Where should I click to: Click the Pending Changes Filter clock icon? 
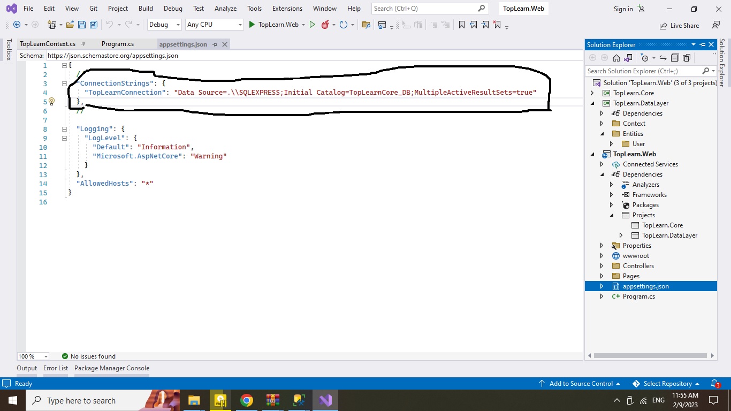(645, 58)
